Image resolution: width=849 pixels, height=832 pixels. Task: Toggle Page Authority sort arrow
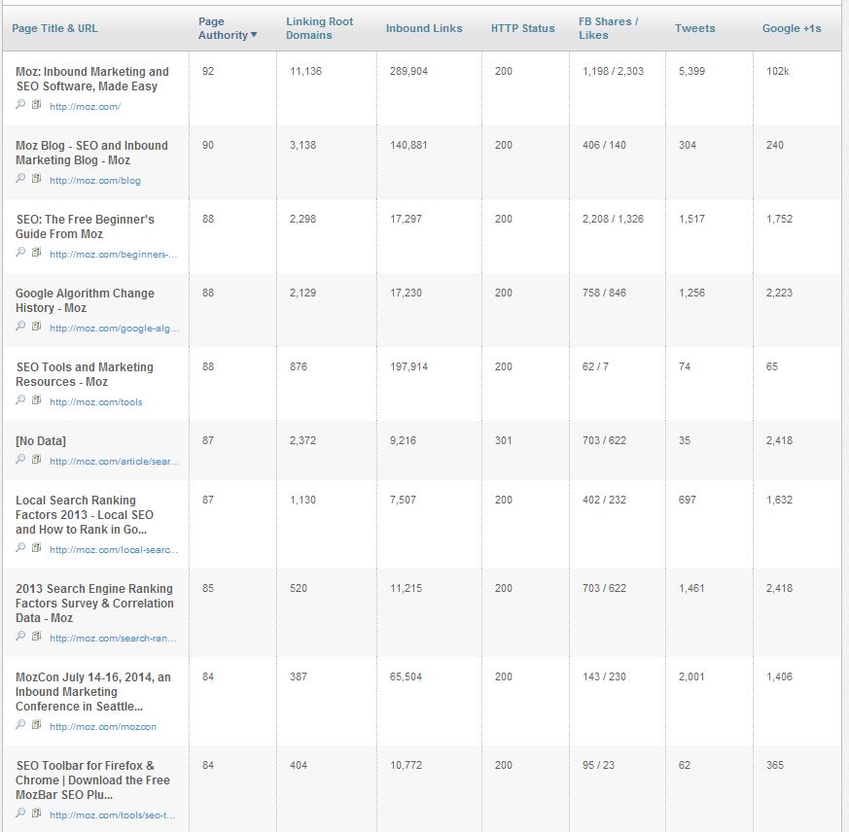(x=254, y=35)
